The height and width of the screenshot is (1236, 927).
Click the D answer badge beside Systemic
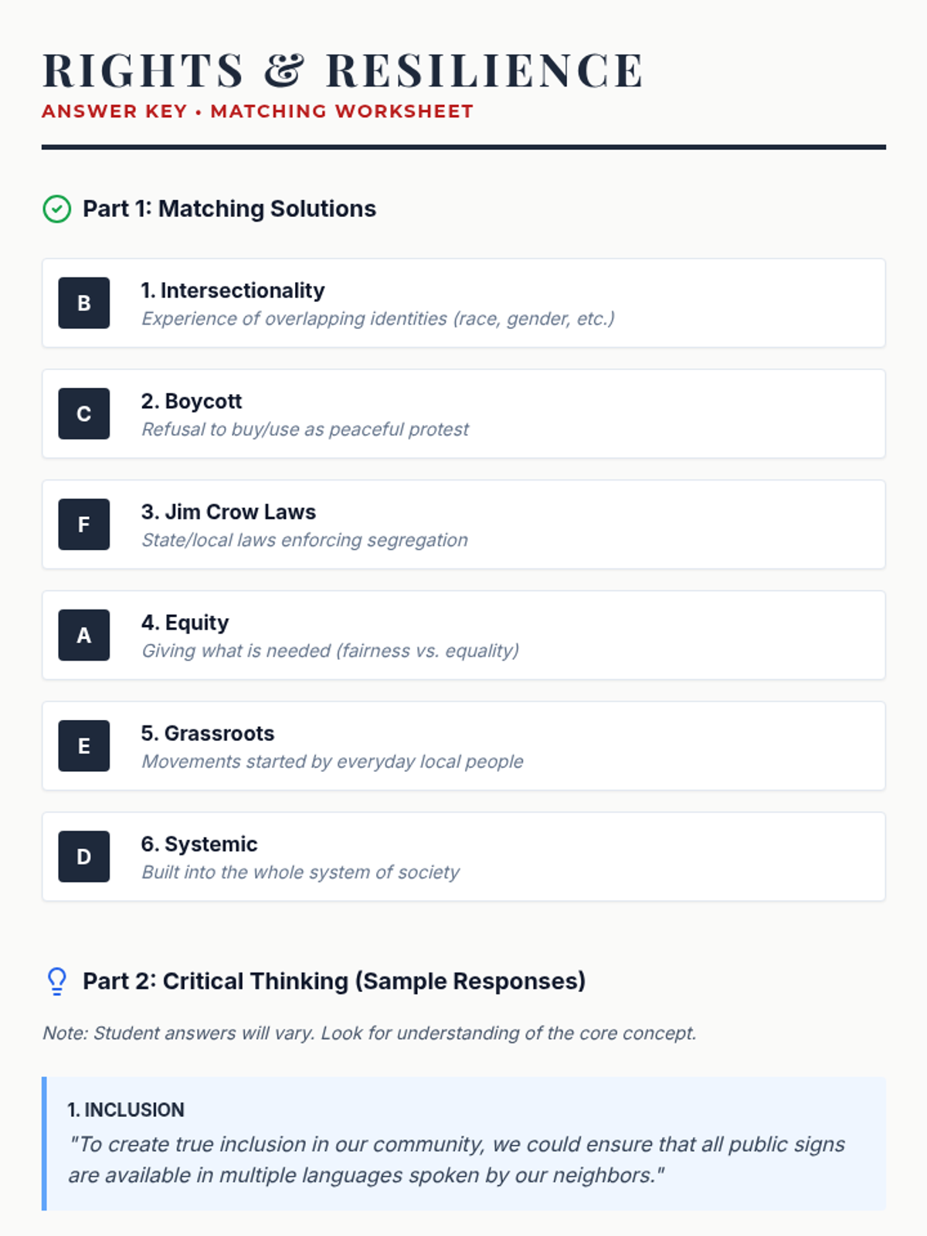[x=84, y=856]
